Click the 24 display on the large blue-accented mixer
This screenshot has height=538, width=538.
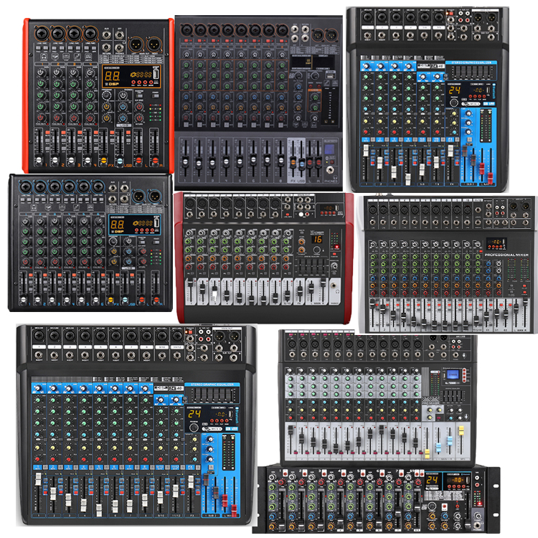(194, 414)
